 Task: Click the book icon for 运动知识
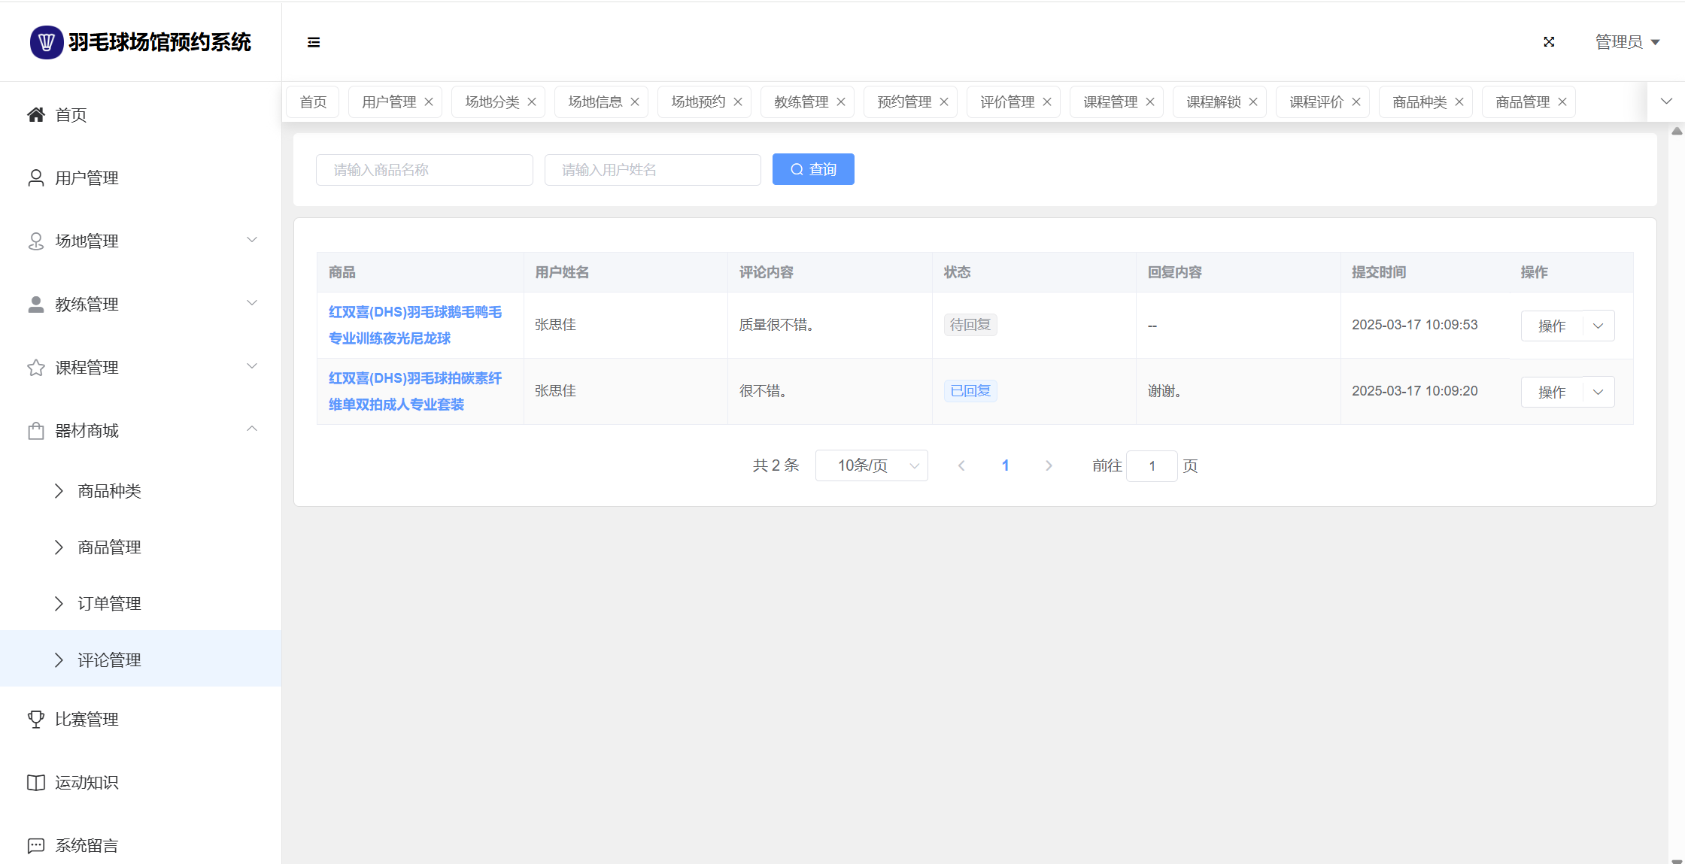point(35,782)
